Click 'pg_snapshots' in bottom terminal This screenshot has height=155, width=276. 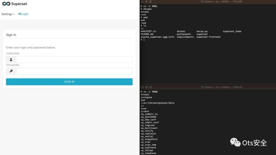149,139
